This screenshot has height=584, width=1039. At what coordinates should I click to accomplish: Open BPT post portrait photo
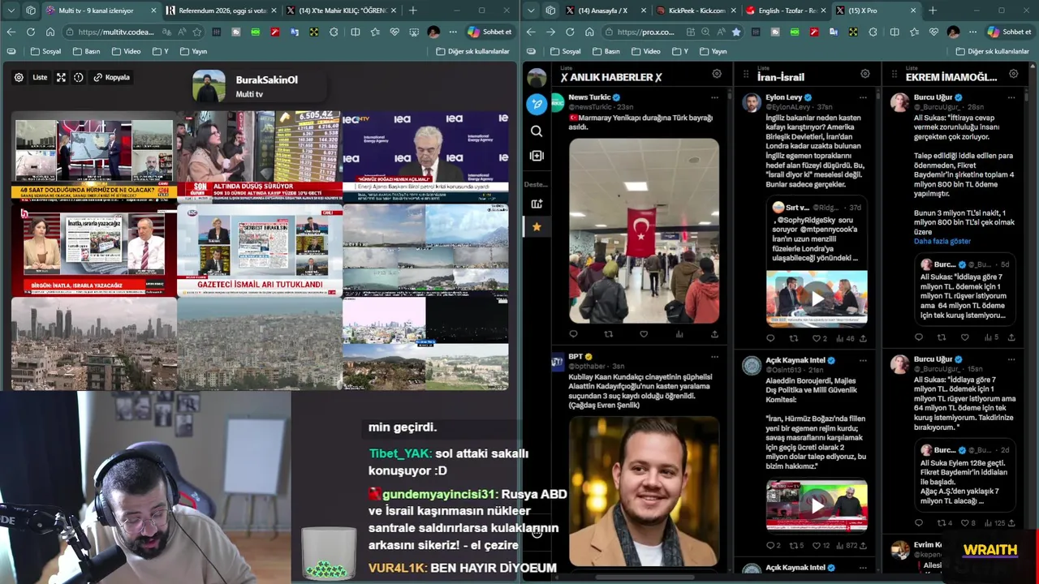click(x=644, y=492)
